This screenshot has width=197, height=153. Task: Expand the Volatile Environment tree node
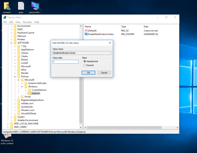pyautogui.click(x=11, y=120)
